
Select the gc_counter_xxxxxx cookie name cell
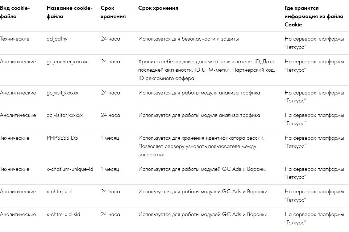67,62
